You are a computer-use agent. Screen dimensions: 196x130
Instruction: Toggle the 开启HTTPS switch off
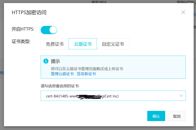coord(49,30)
